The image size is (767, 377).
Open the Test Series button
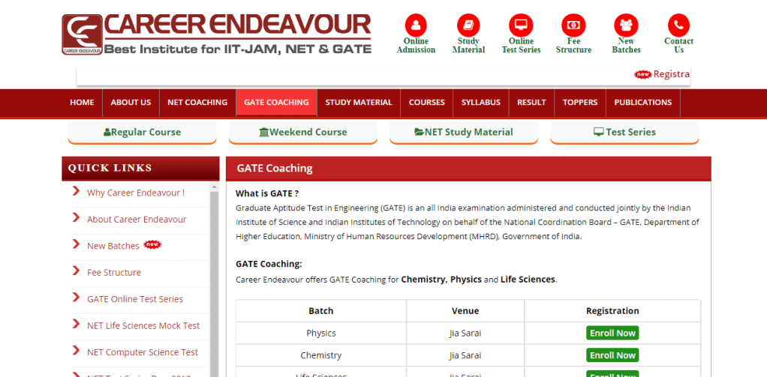pyautogui.click(x=624, y=132)
